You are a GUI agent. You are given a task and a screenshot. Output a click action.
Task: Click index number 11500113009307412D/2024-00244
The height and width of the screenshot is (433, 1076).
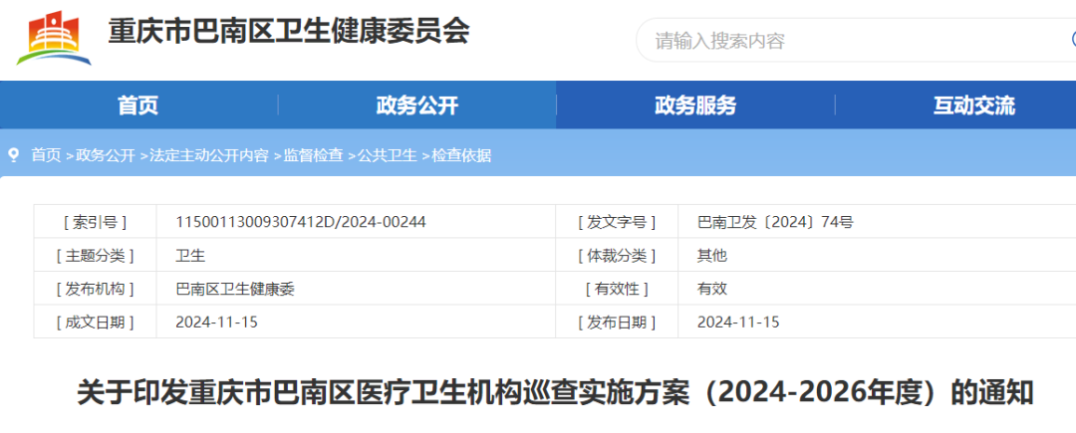[301, 222]
